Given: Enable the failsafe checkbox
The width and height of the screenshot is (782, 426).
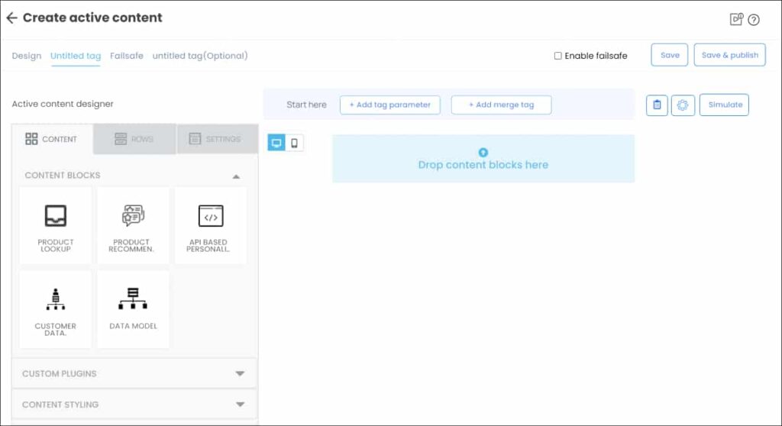Looking at the screenshot, I should click(557, 56).
